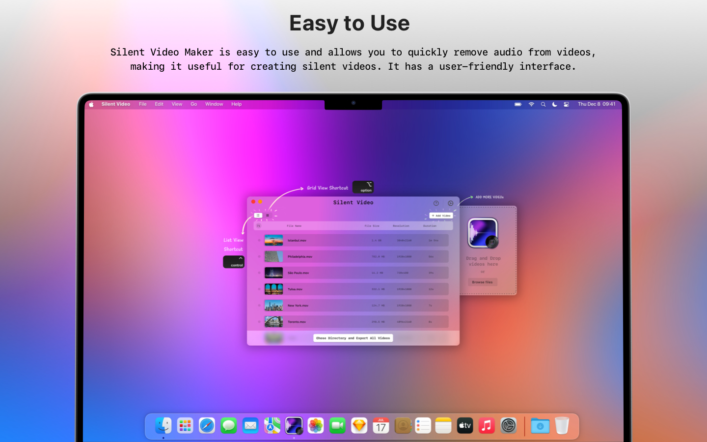Click the date and time Thu Dec 8
Viewport: 707px width, 442px height.
point(597,104)
